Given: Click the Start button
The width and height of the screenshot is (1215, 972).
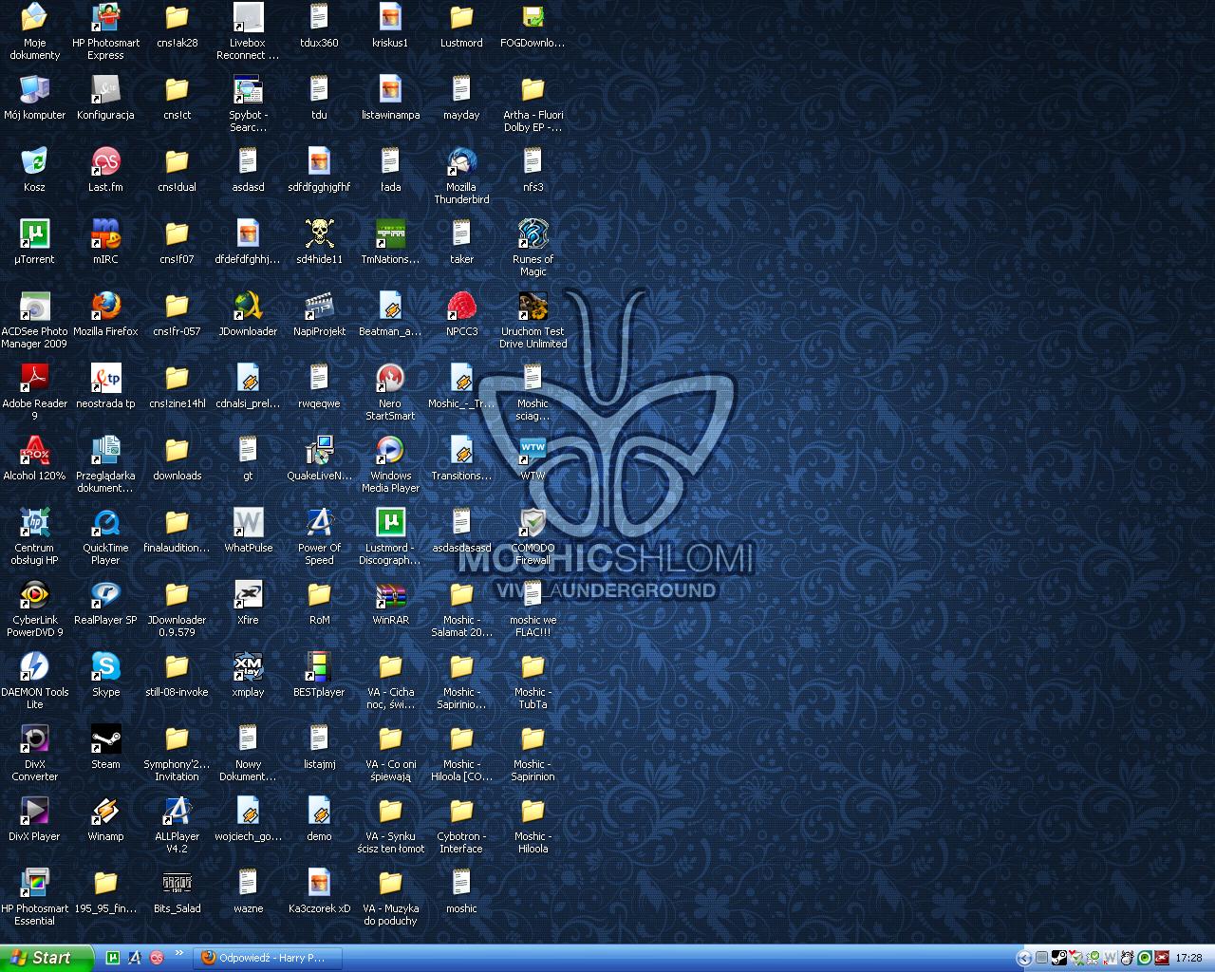Looking at the screenshot, I should coord(46,958).
